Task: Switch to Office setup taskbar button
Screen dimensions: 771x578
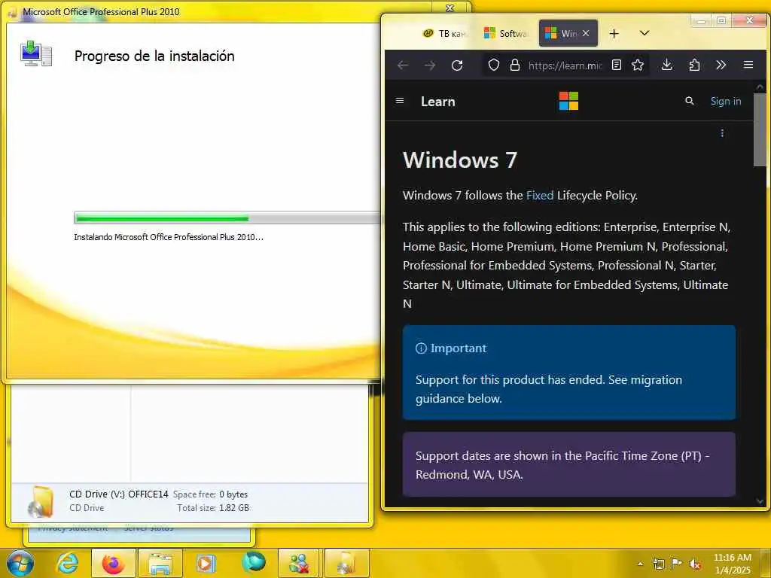Action: (346, 563)
